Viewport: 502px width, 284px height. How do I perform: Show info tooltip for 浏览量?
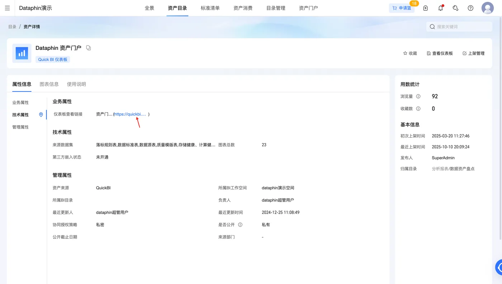point(418,96)
